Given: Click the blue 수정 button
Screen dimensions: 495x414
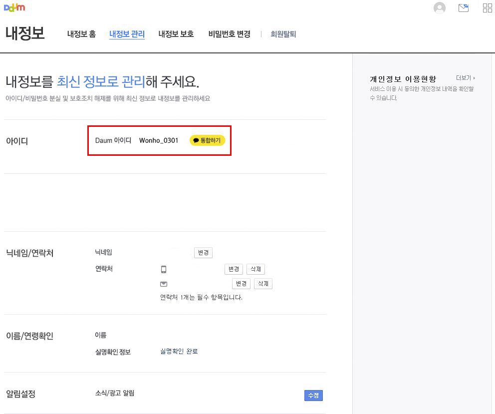Looking at the screenshot, I should pos(313,396).
